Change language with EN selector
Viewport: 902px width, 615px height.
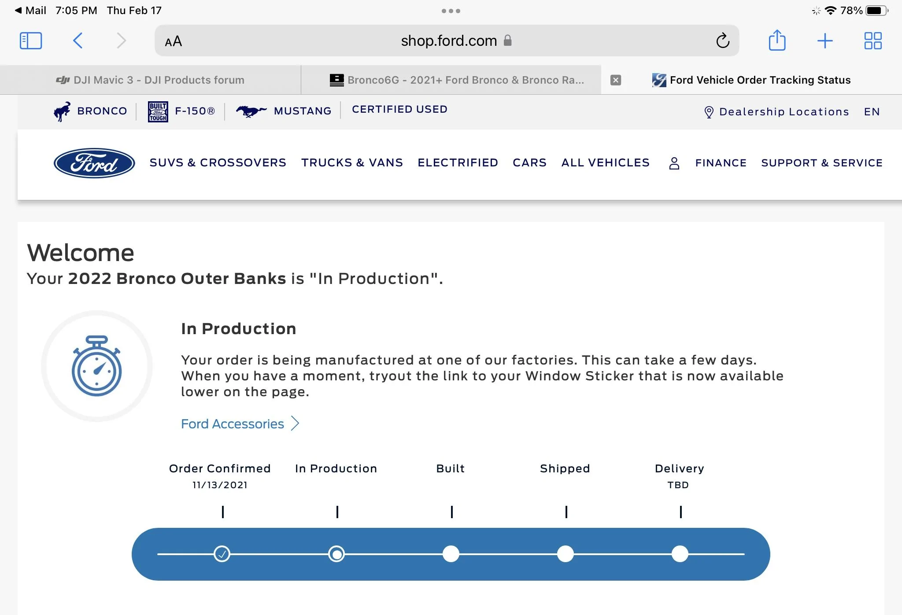(x=872, y=112)
